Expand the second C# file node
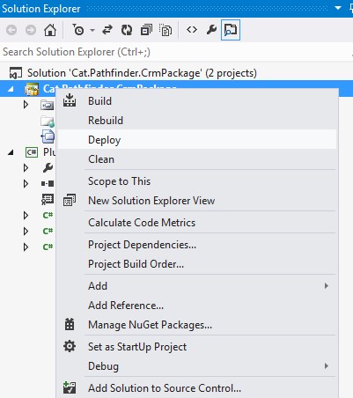 pyautogui.click(x=26, y=232)
